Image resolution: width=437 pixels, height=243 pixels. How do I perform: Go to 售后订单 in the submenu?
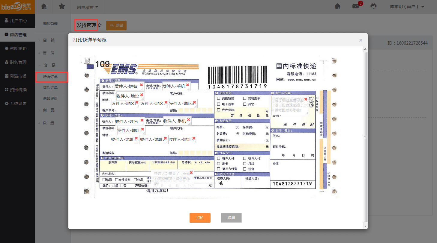point(50,88)
